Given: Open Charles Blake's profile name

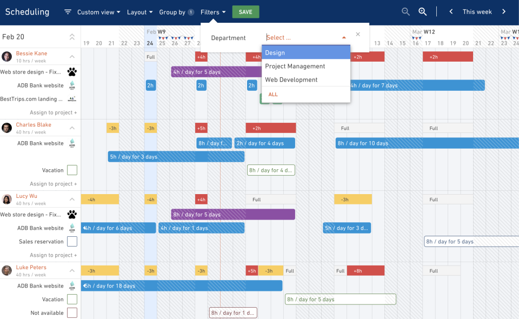Looking at the screenshot, I should (34, 125).
